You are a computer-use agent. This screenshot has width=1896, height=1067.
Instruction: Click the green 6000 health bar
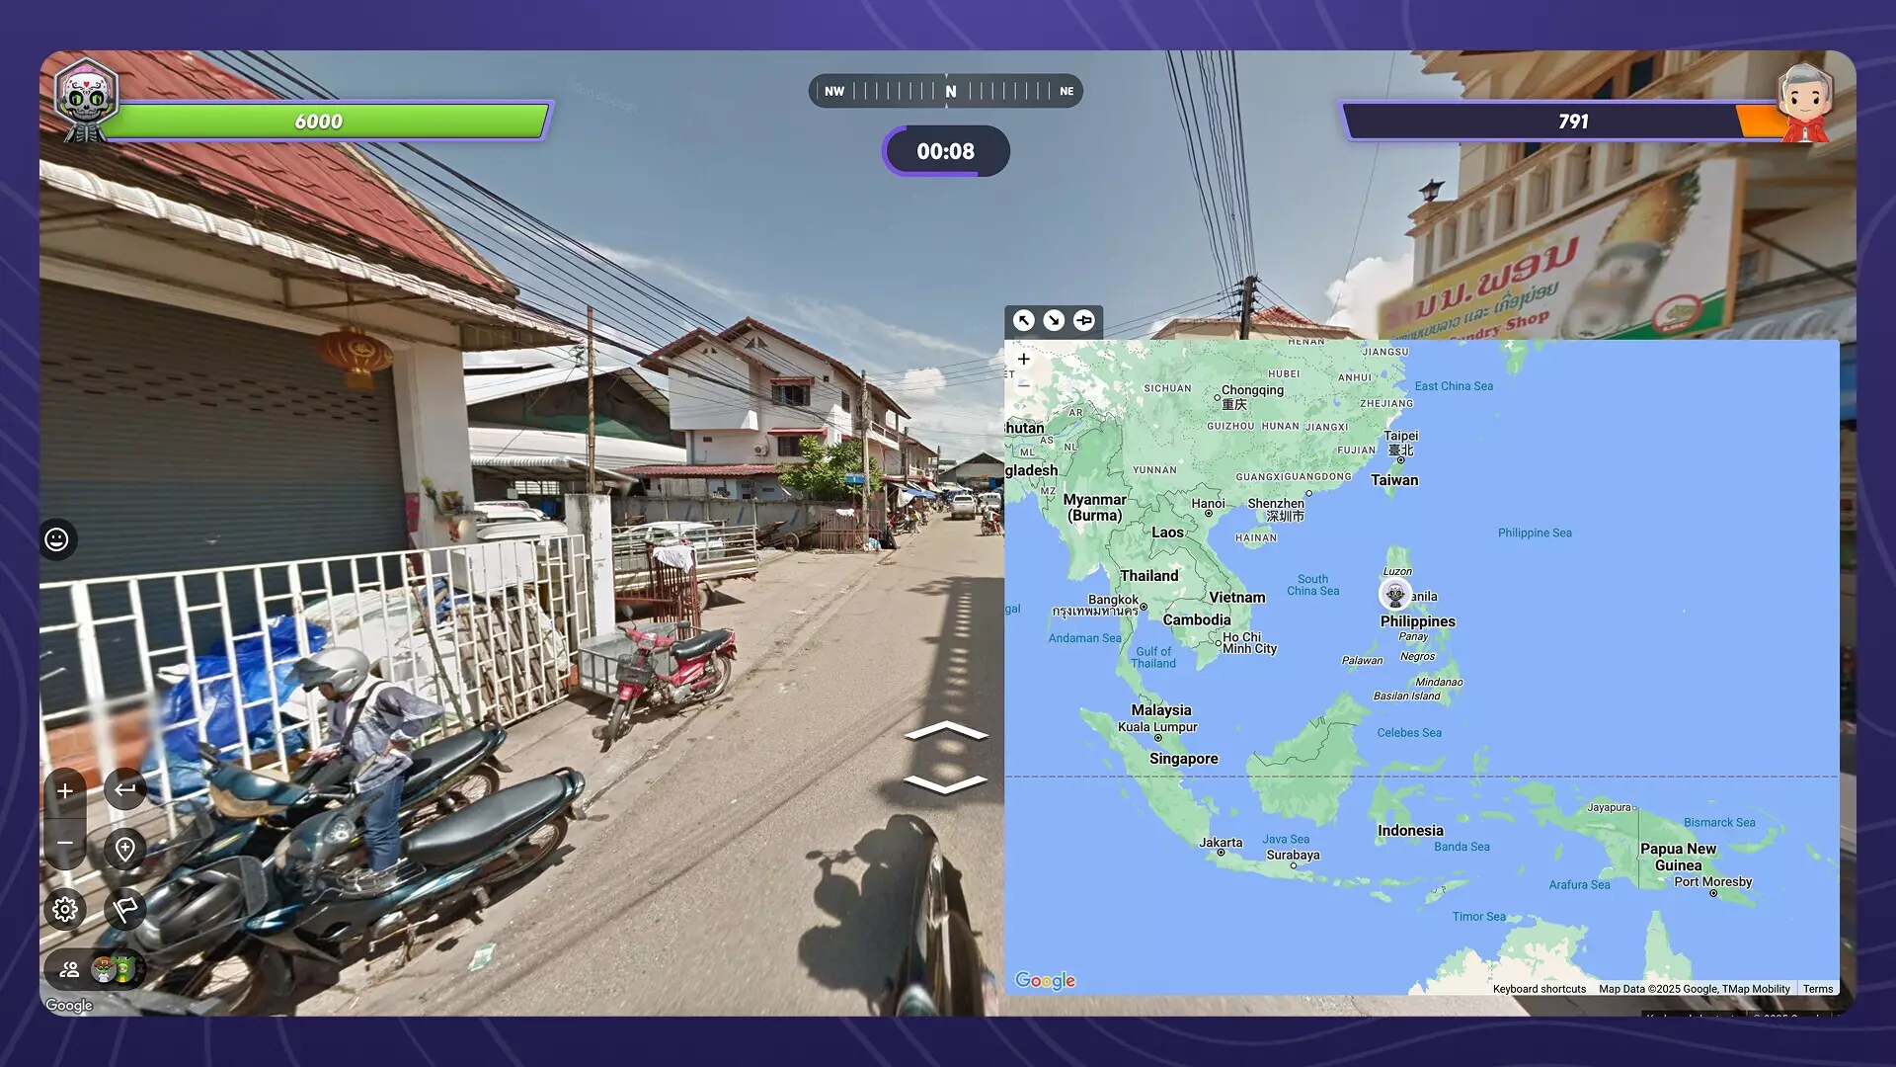318,121
